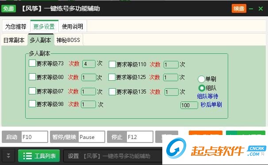Image resolution: width=268 pixels, height=165 pixels.
Task: Click the 次数 field for 等级135
Action: [172, 92]
